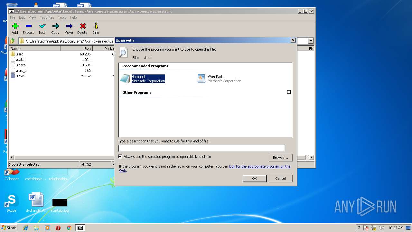Click the volume tray icon

click(381, 228)
